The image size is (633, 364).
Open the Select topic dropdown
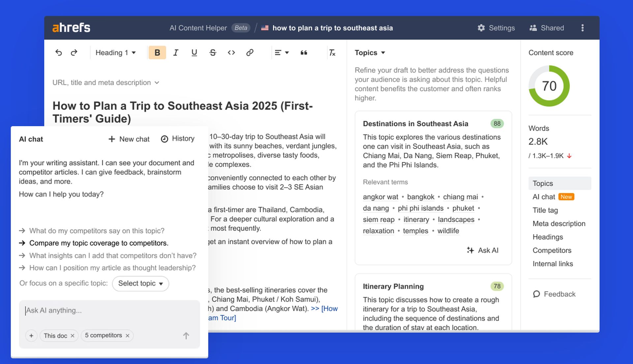tap(140, 283)
